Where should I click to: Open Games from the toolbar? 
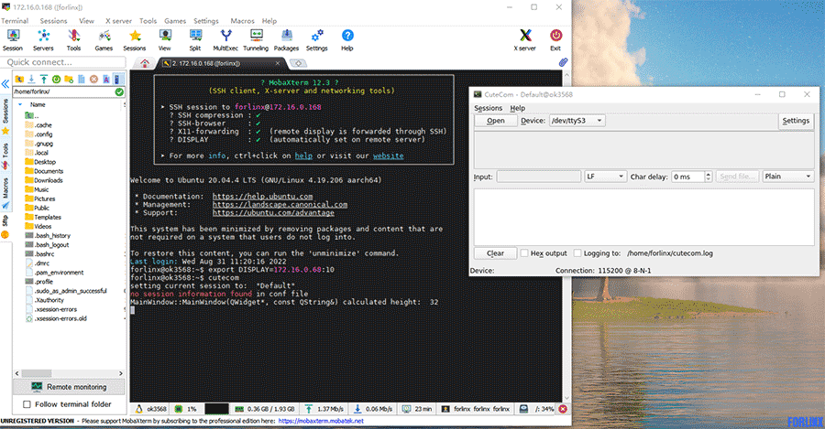(104, 40)
